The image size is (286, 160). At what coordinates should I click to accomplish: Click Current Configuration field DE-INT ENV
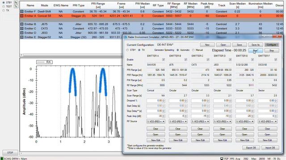click(x=177, y=45)
